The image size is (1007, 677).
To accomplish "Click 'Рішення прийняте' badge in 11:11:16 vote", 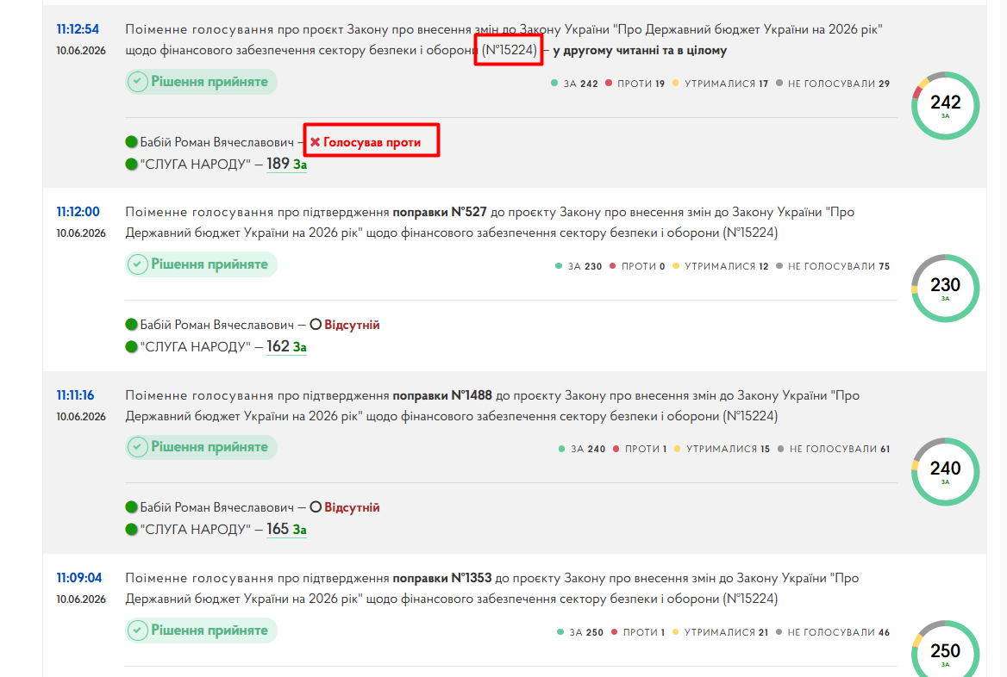I will click(x=201, y=447).
